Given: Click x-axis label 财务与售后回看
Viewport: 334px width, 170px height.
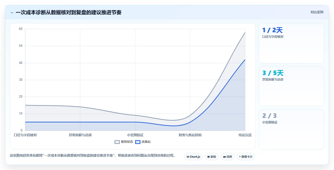Looking at the screenshot, I should pos(190,135).
